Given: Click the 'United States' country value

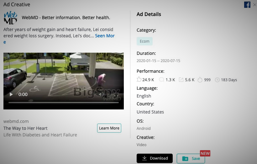Looking at the screenshot, I should click(150, 112).
